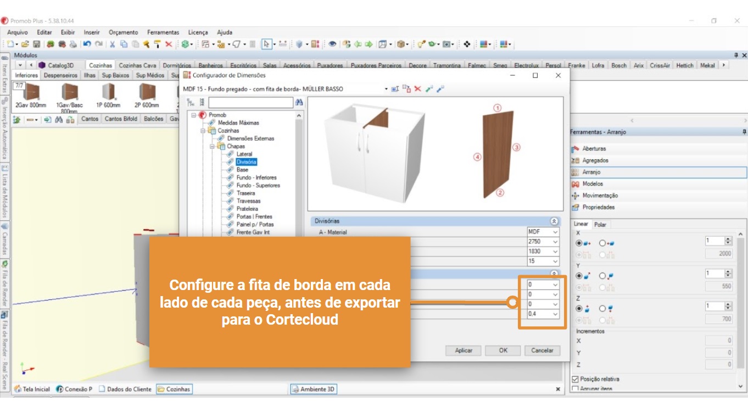Activate the arrow selection cursor tool
Screen dimensions: 748x401
[266, 44]
